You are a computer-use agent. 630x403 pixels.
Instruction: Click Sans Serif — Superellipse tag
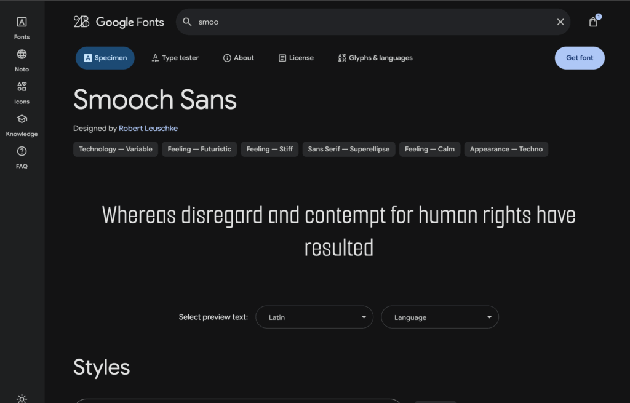coord(349,149)
